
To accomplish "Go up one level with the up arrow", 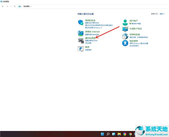I will pyautogui.click(x=15, y=6).
